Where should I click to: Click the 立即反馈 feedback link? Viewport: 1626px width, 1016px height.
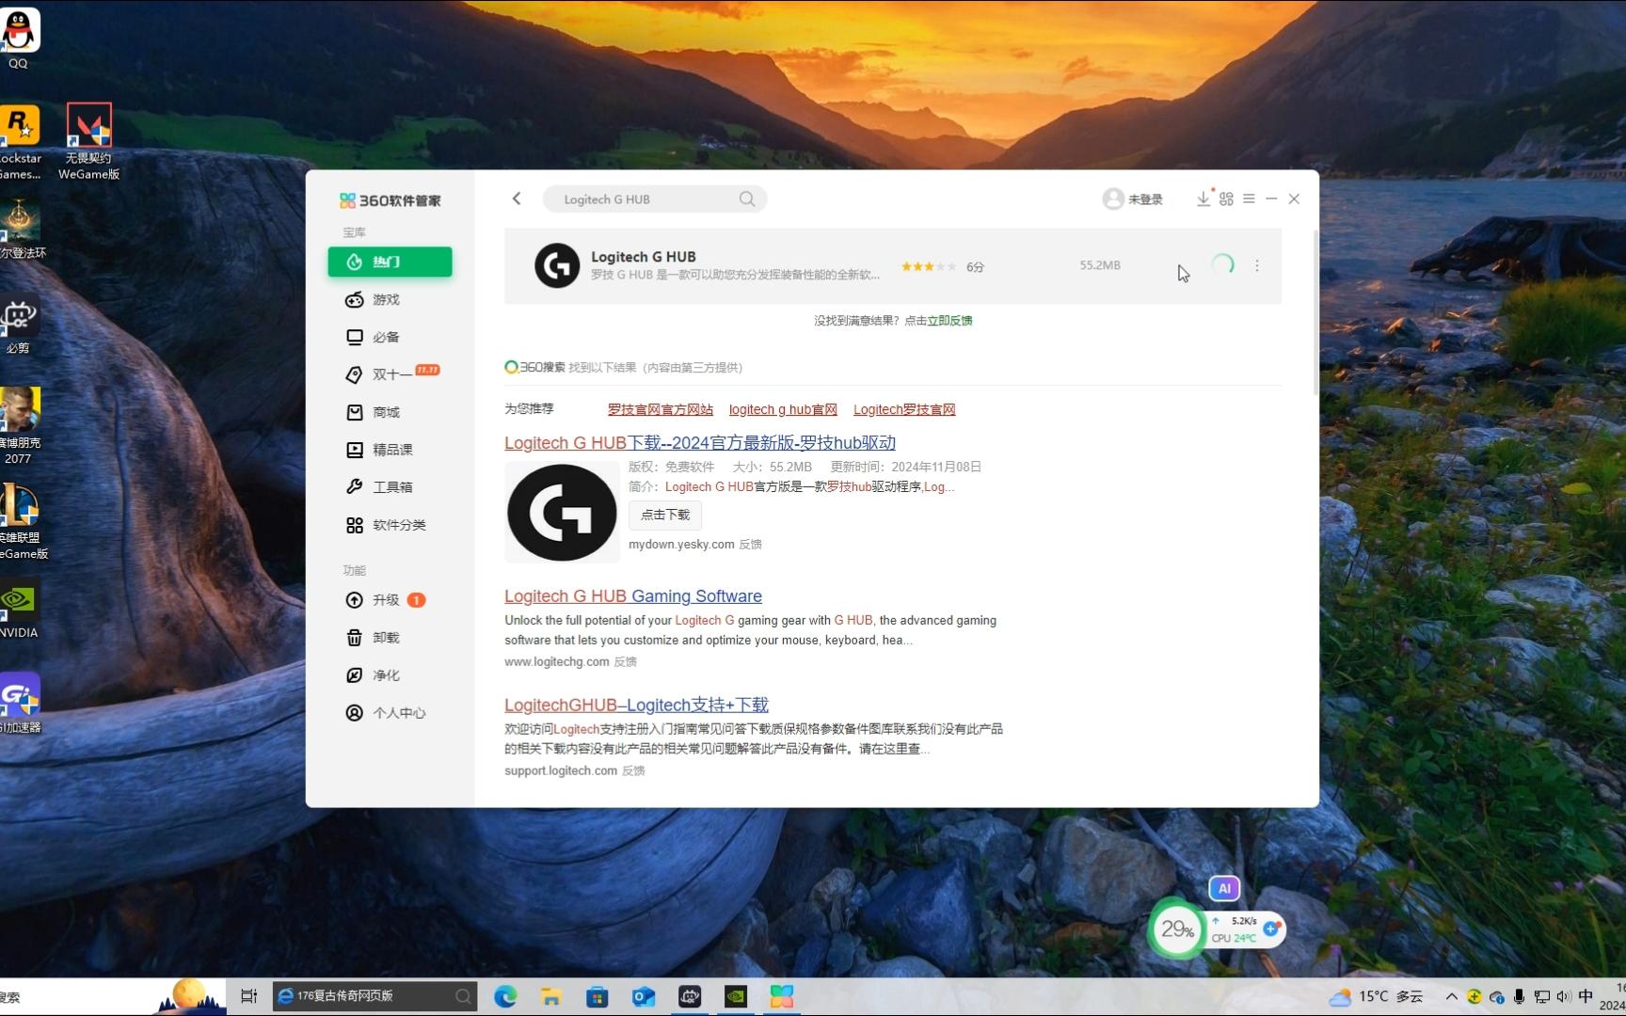click(x=949, y=321)
